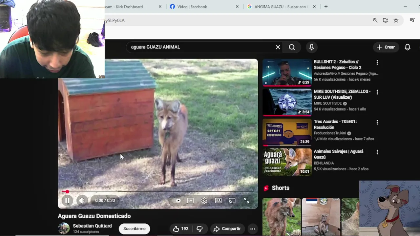Click the Crear button
The image size is (420, 236).
(x=386, y=47)
